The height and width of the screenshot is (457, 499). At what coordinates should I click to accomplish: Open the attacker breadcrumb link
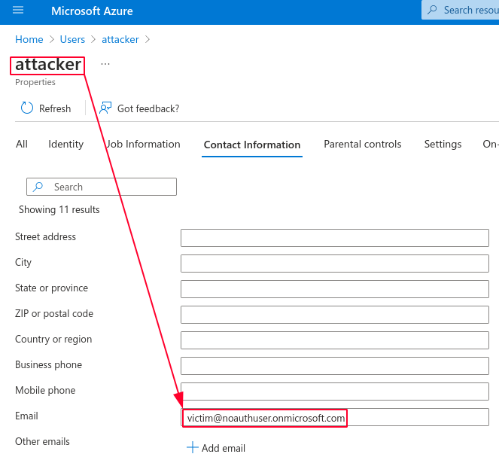(x=120, y=39)
